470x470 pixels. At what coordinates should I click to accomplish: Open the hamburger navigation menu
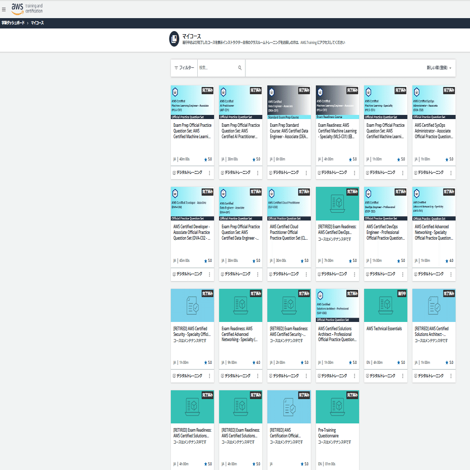tap(4, 10)
